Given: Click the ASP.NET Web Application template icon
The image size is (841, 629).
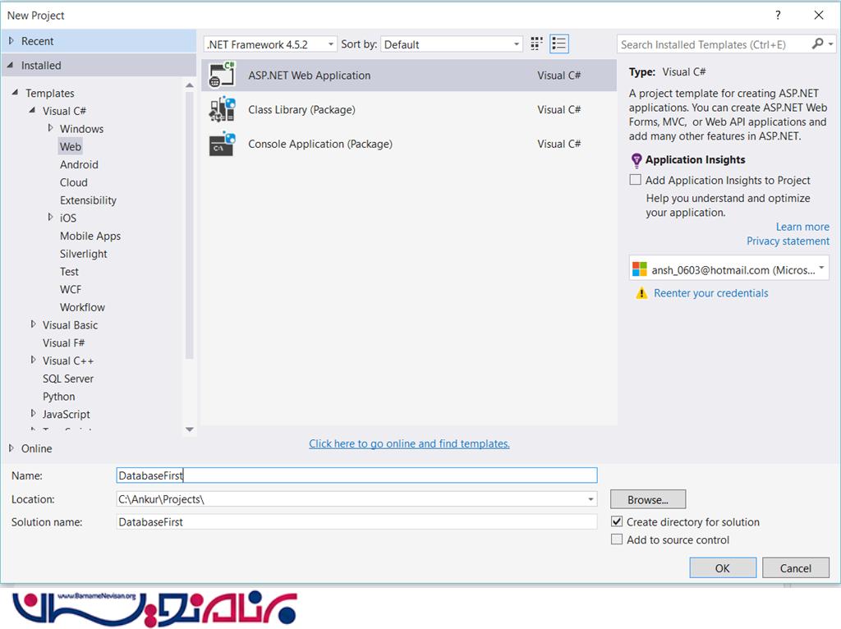Looking at the screenshot, I should click(x=222, y=76).
